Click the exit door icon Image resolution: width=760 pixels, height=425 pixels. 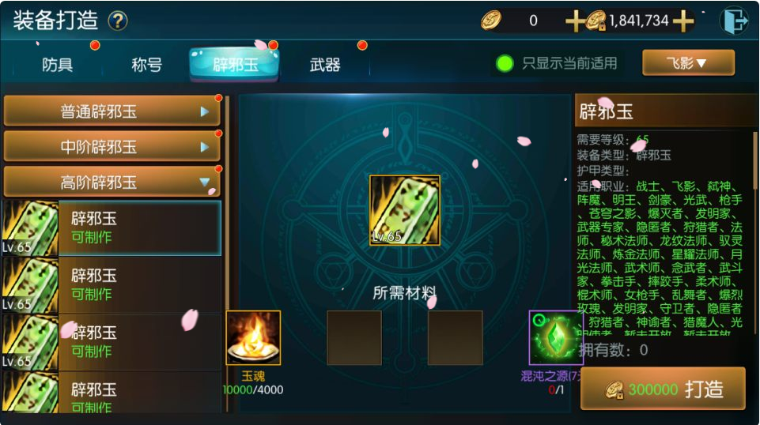[x=735, y=21]
